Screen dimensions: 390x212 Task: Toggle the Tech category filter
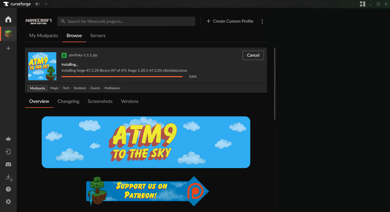pos(66,88)
